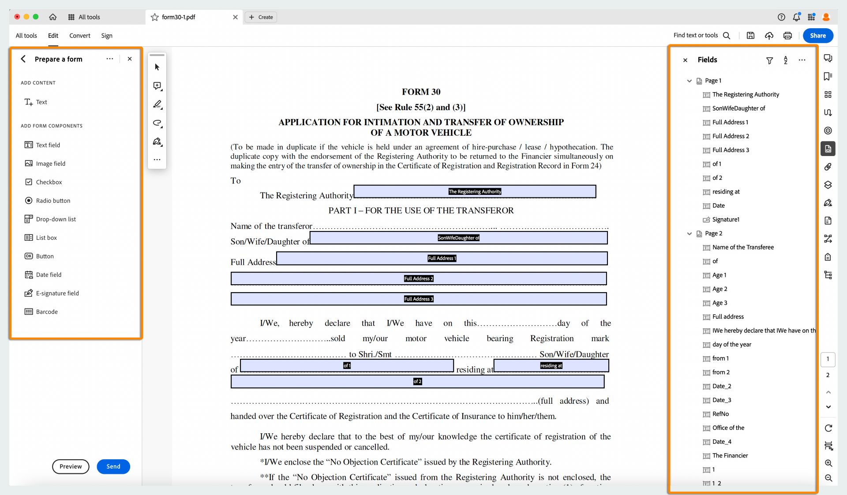Select the arrow selection tool

[x=157, y=67]
